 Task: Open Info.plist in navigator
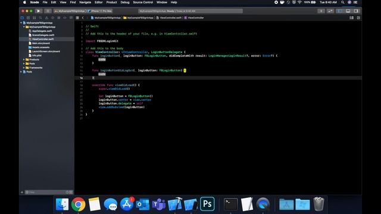point(37,55)
